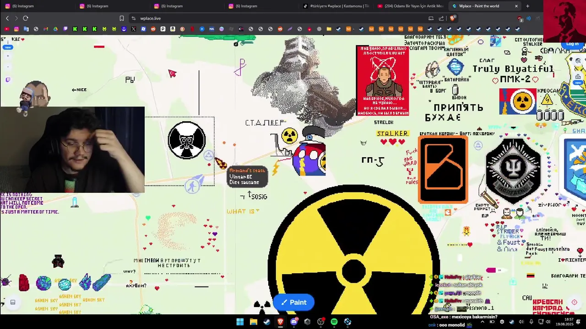Switch to the TikTok #türkiye #wplace tab
The image size is (586, 329).
[335, 6]
